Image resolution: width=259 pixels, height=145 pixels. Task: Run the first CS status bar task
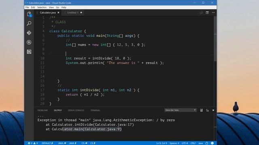tap(84, 143)
